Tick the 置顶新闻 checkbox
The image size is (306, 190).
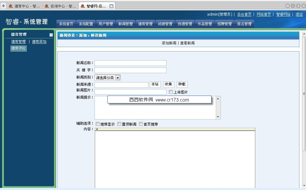coord(119,124)
